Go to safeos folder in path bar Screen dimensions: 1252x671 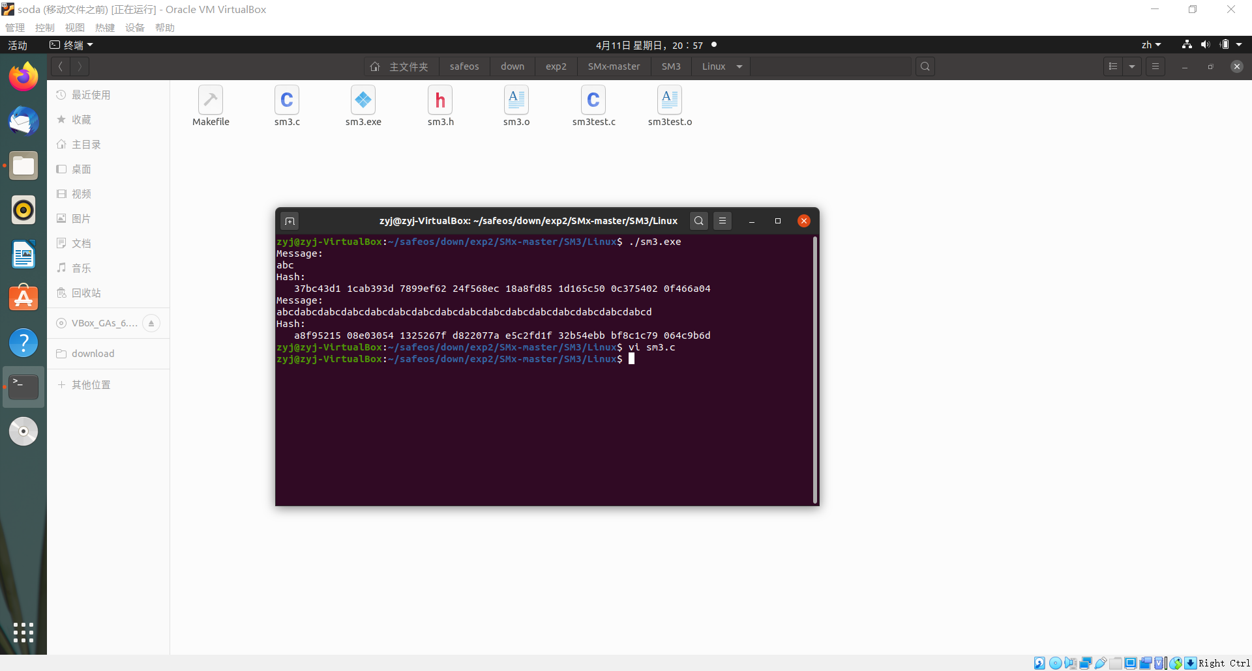pos(464,66)
